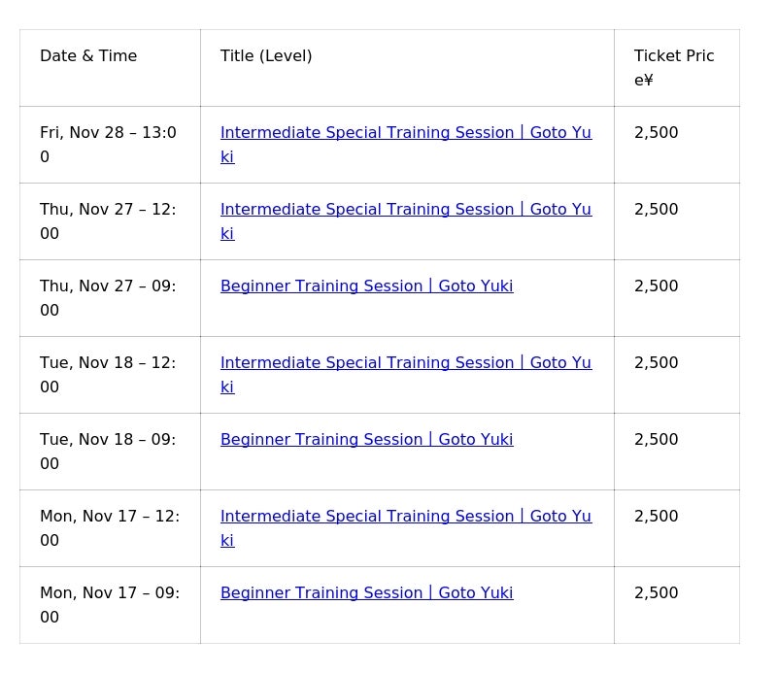The width and height of the screenshot is (777, 673).
Task: Open Mon, Nov 17 Beginner Training Session link
Action: [366, 593]
